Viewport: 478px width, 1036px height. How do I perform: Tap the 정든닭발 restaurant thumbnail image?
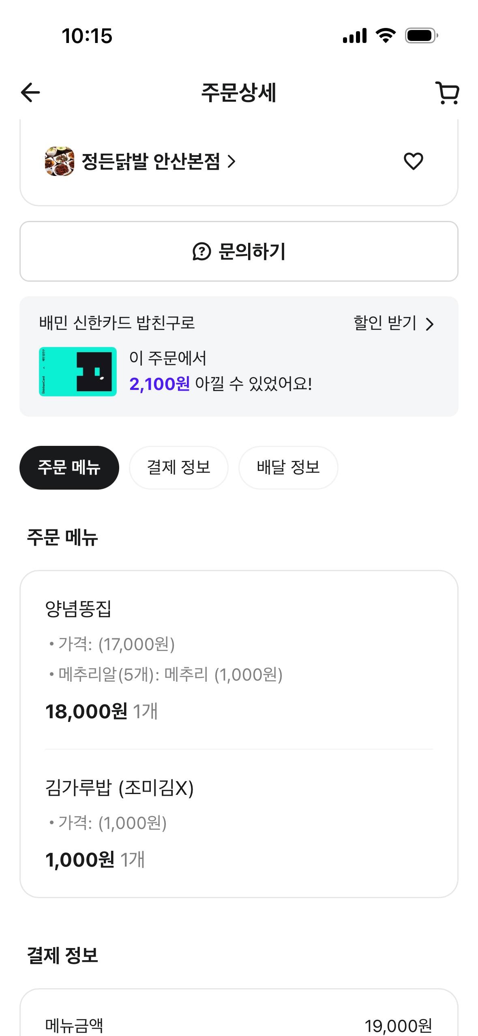pos(60,161)
